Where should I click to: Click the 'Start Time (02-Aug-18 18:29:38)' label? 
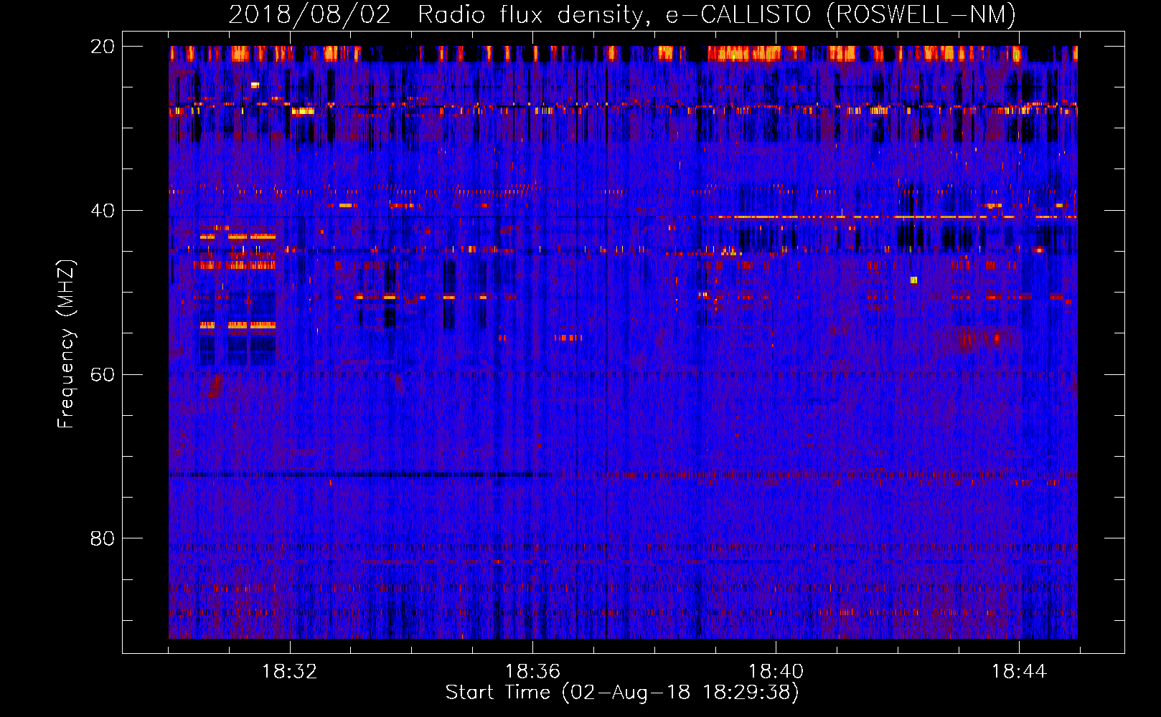point(622,692)
